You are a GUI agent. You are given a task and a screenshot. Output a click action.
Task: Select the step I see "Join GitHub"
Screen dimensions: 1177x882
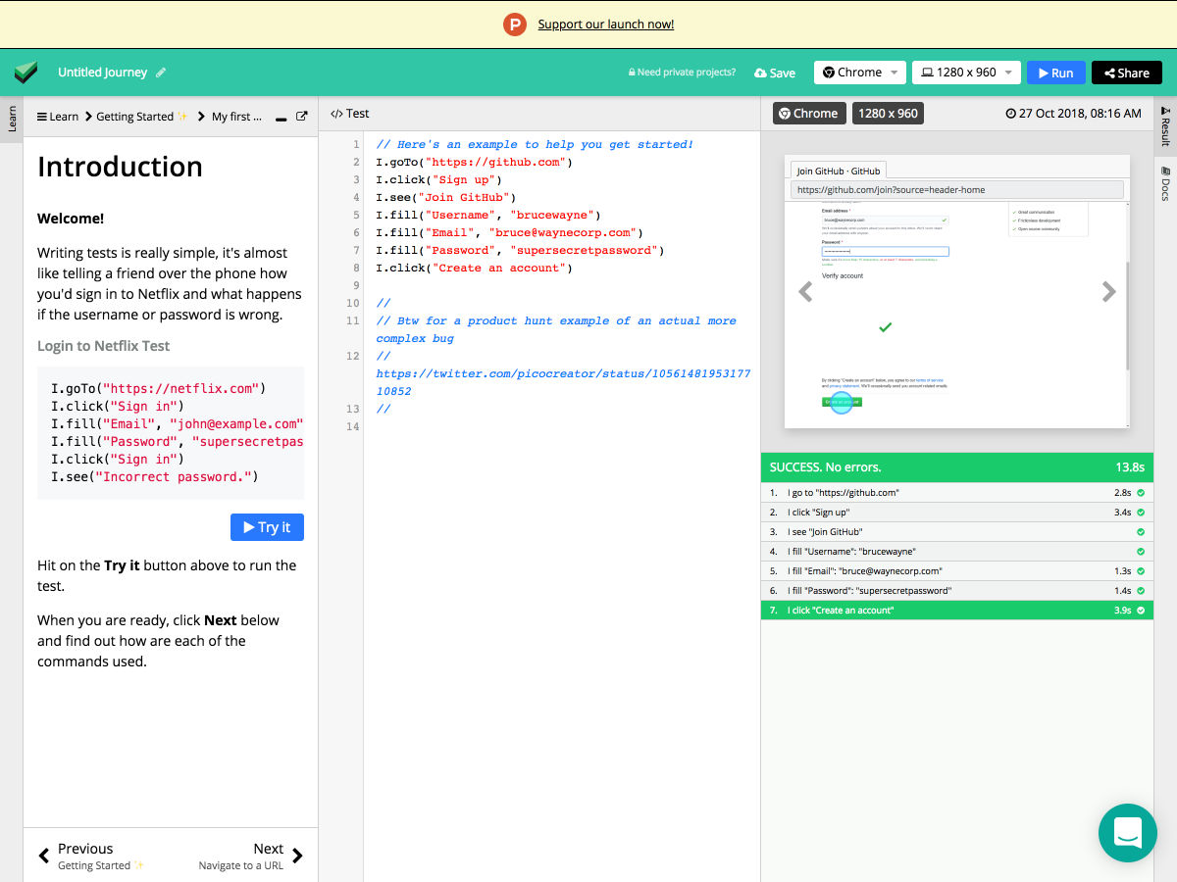[957, 532]
